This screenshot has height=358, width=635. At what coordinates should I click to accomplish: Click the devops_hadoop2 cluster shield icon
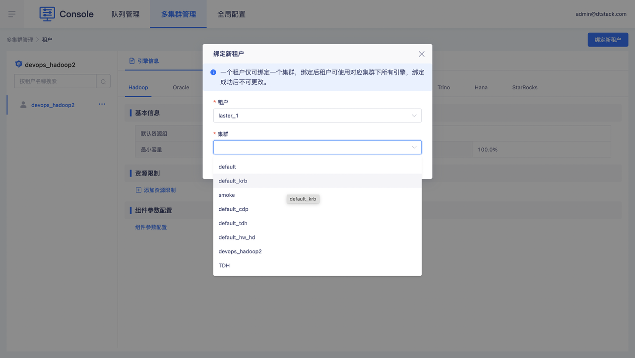pos(19,64)
